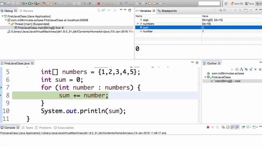Click Open Console icon in Console toolbar
262x147 pixels.
[254, 127]
